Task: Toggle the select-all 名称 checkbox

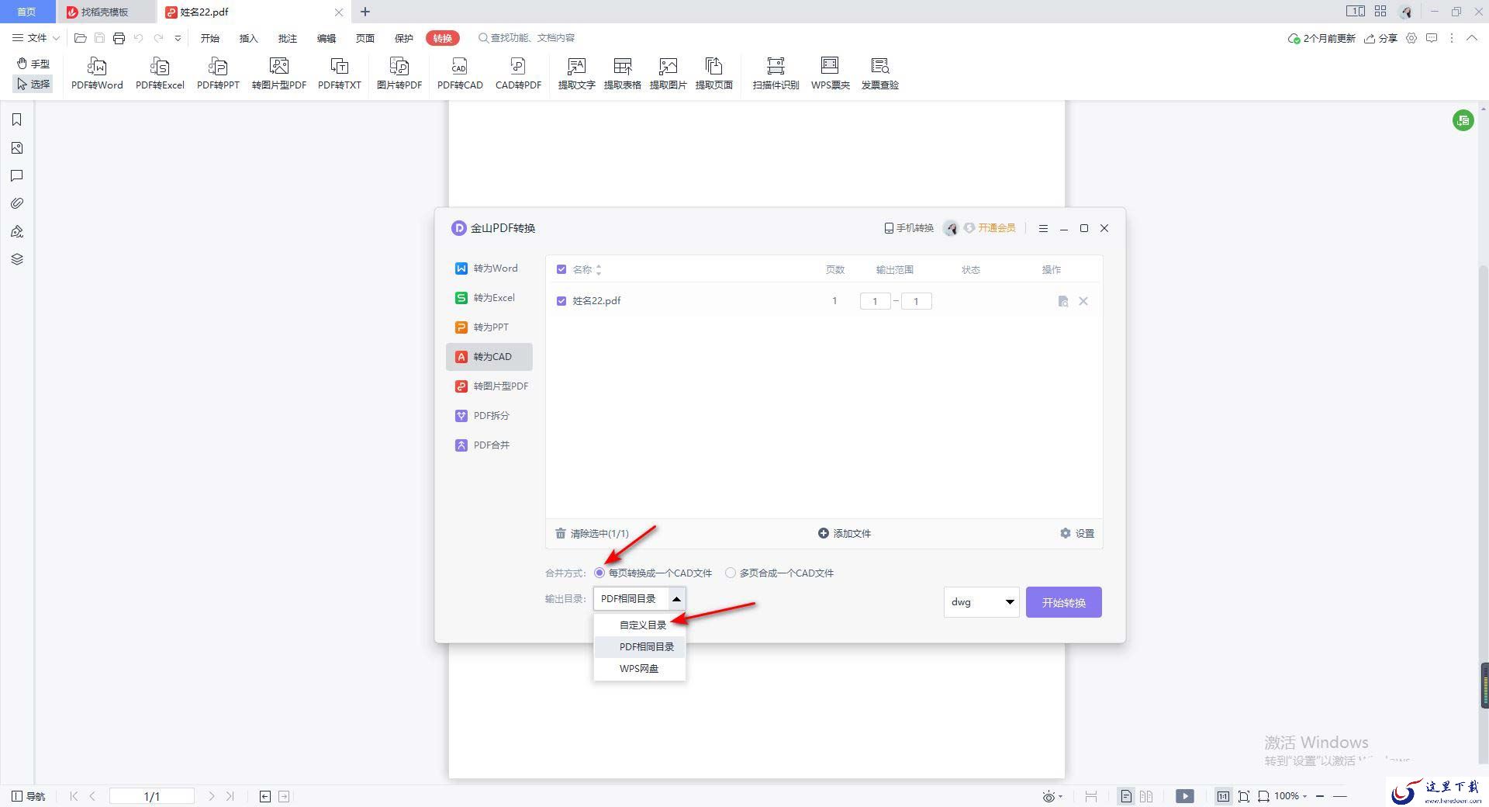Action: [561, 269]
